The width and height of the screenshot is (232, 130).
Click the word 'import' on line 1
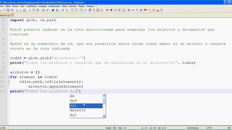pos(17,20)
